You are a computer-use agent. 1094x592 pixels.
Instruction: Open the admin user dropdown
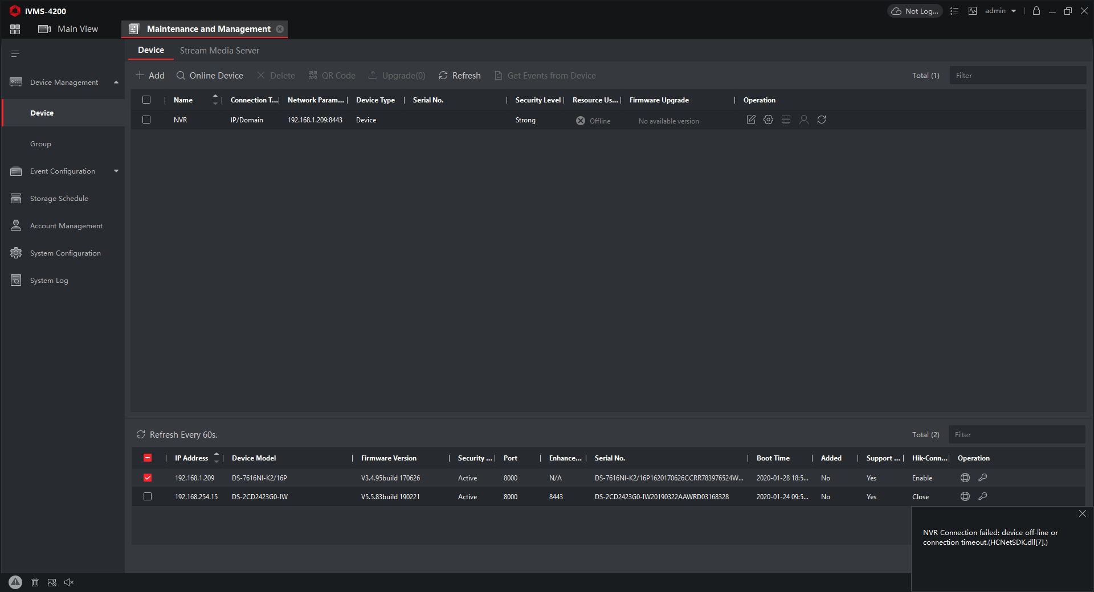(x=1001, y=11)
